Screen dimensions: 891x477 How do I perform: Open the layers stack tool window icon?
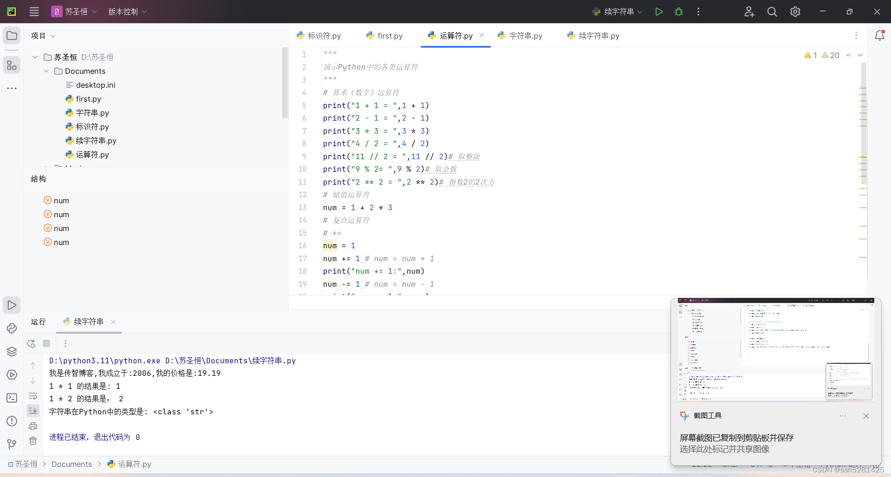pyautogui.click(x=12, y=352)
